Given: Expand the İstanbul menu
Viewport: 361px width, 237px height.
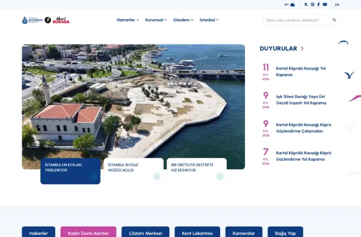Looking at the screenshot, I should pos(209,20).
